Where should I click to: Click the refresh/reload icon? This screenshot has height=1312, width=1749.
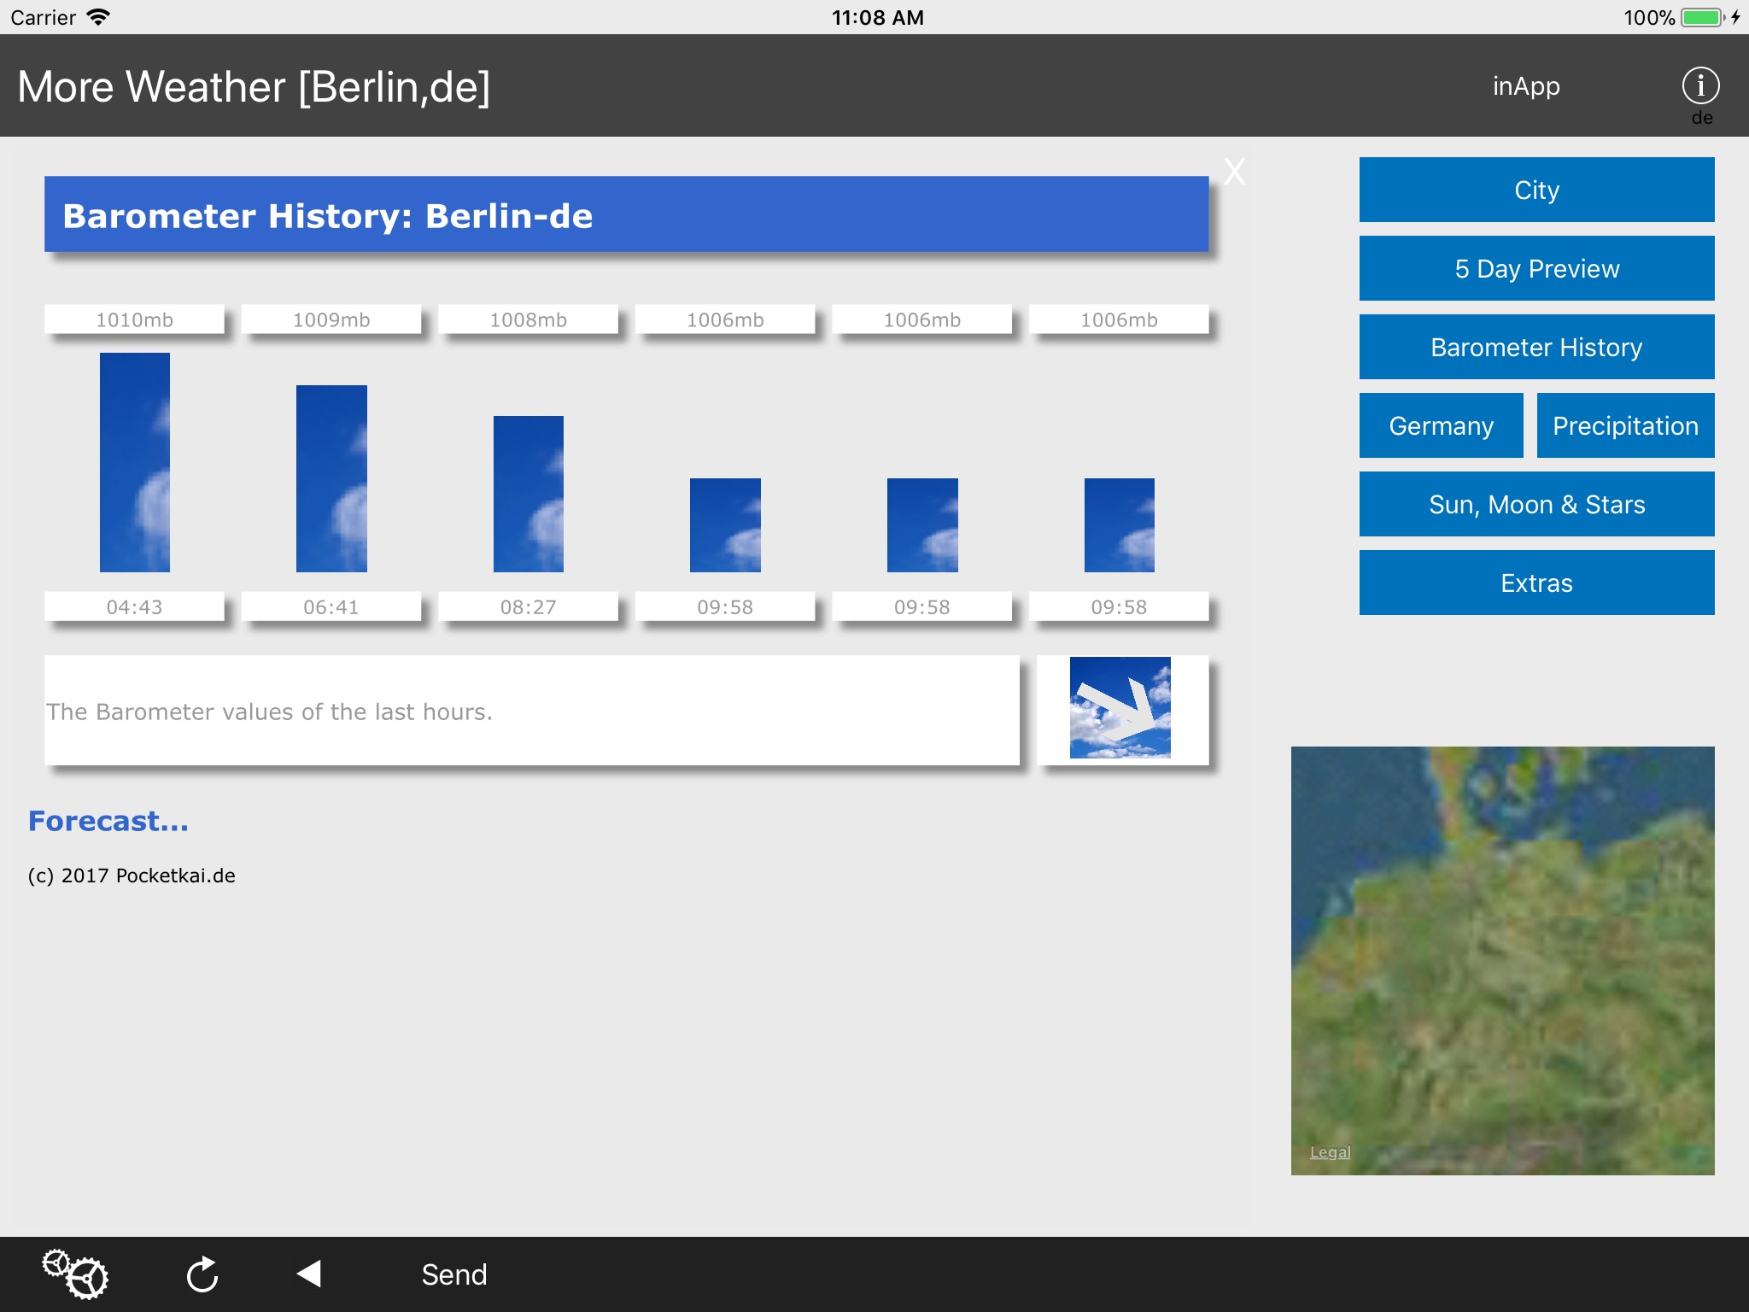(200, 1274)
